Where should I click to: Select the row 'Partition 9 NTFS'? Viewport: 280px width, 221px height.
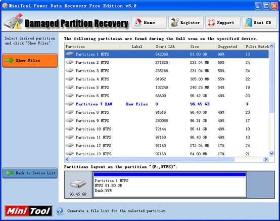(167, 120)
